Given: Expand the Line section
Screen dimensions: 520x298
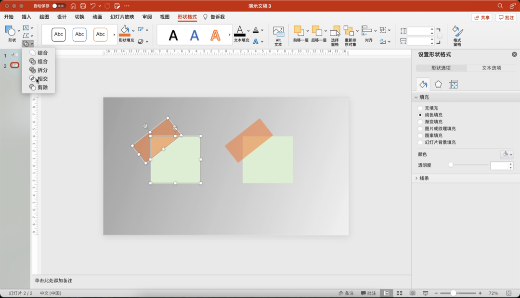Looking at the screenshot, I should (x=416, y=178).
